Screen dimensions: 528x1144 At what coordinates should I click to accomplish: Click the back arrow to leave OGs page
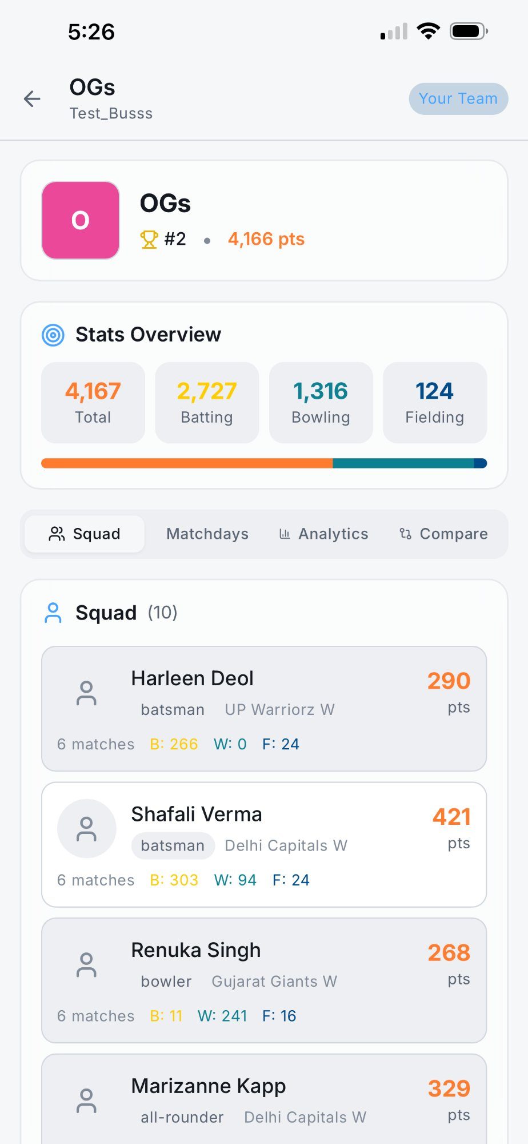click(x=33, y=98)
